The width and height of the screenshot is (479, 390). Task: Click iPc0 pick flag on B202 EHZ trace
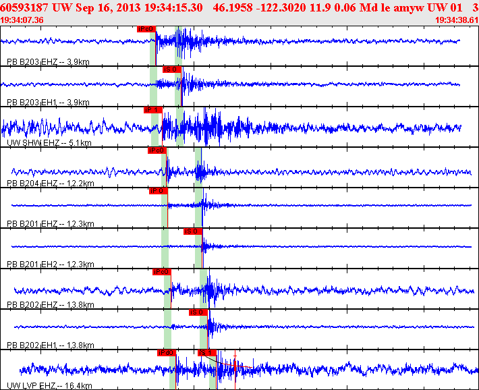[162, 272]
